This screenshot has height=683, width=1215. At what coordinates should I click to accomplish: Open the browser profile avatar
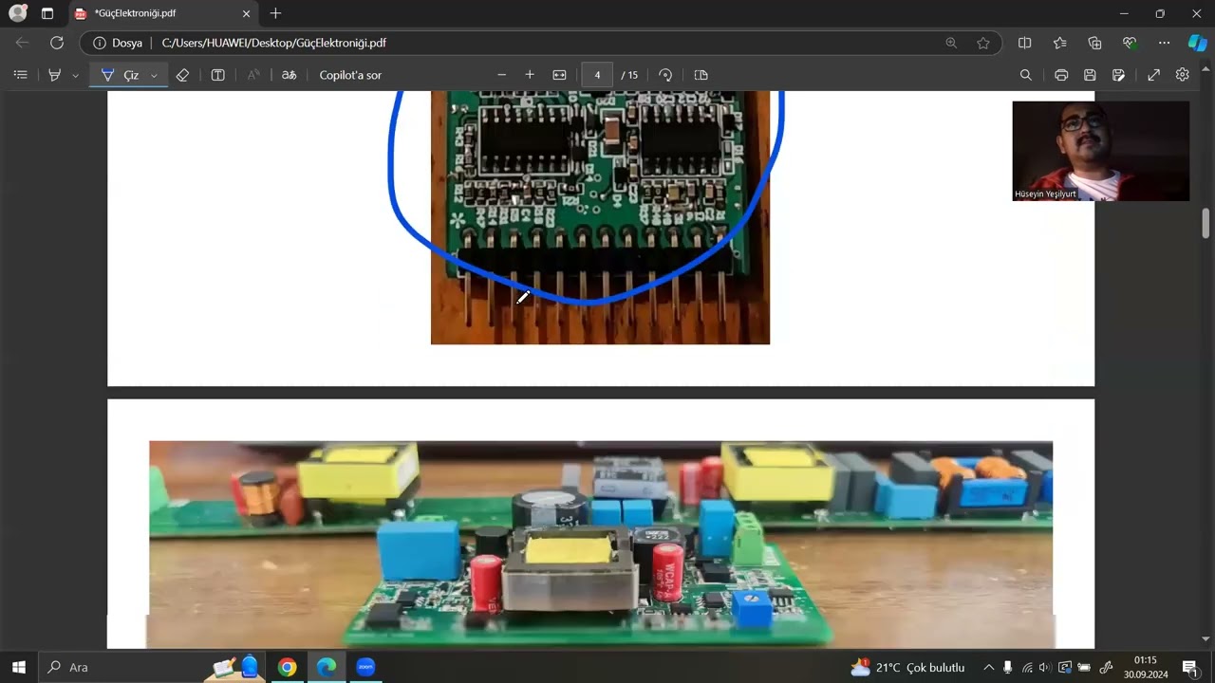coord(18,13)
